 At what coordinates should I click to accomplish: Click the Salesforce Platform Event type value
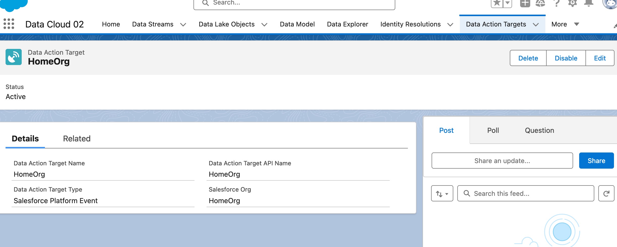(x=55, y=201)
